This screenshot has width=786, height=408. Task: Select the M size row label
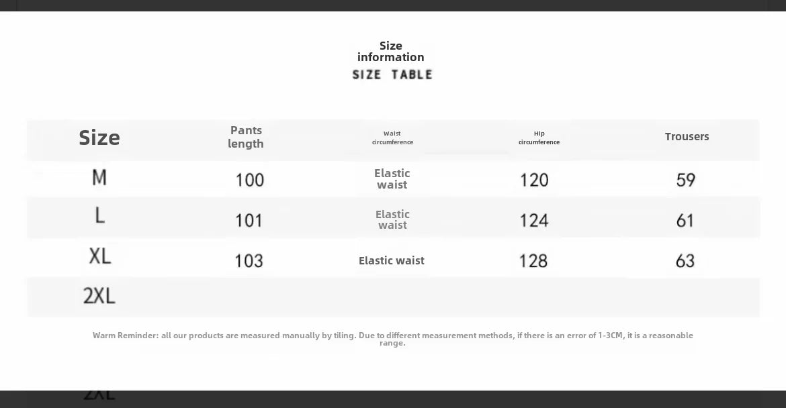(99, 177)
